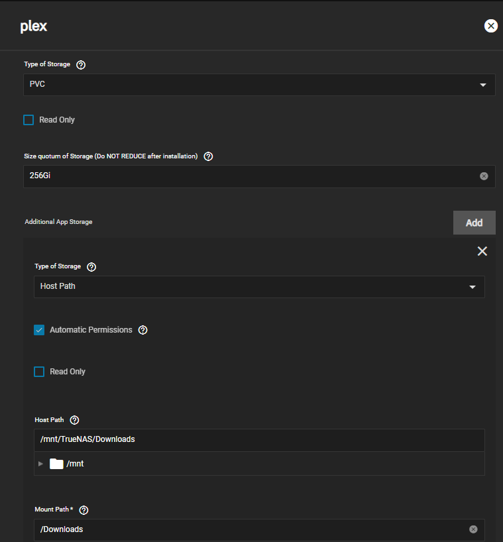Open the Host Path storage type dropdown

(x=258, y=287)
